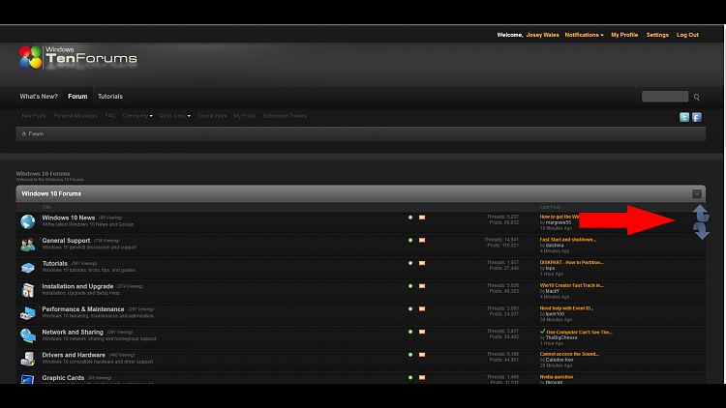Open the Facebook icon link
This screenshot has height=408, width=726.
(696, 117)
